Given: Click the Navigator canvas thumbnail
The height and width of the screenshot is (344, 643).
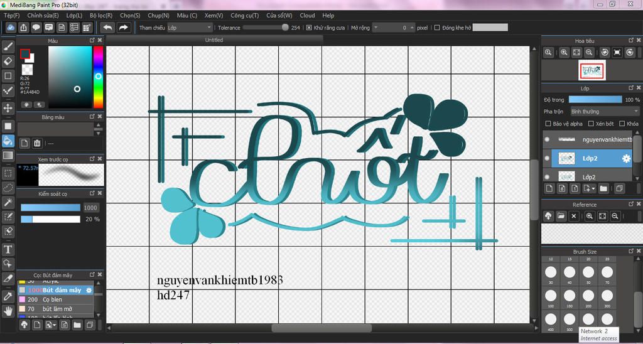Looking at the screenshot, I should pyautogui.click(x=592, y=70).
